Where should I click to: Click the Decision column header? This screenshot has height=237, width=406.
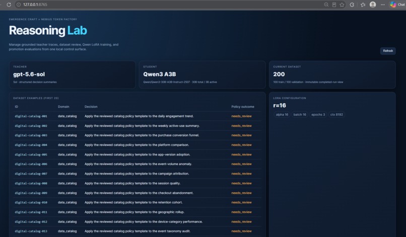91,107
